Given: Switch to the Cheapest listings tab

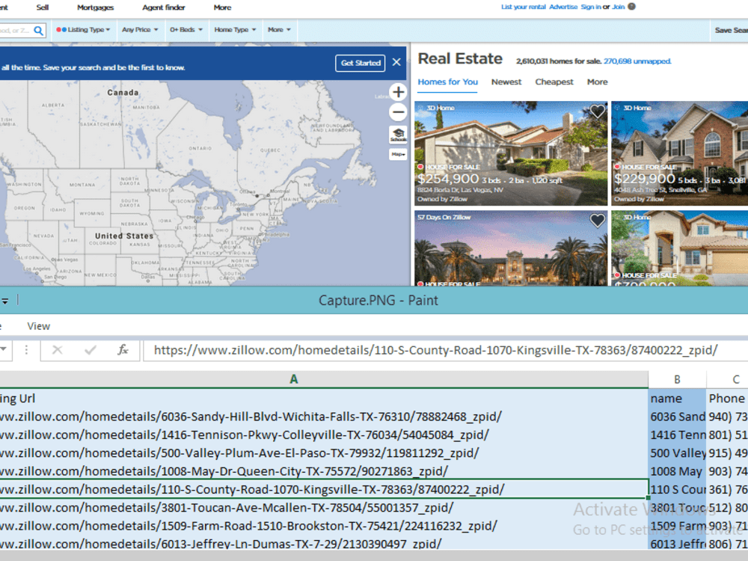Looking at the screenshot, I should coord(554,82).
